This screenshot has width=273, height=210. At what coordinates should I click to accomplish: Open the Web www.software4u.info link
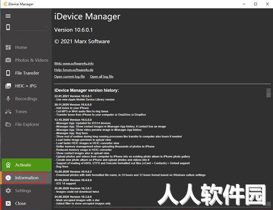pos(74,63)
